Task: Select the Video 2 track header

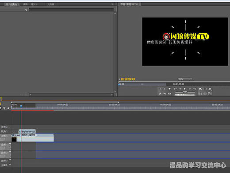Action: (6, 131)
